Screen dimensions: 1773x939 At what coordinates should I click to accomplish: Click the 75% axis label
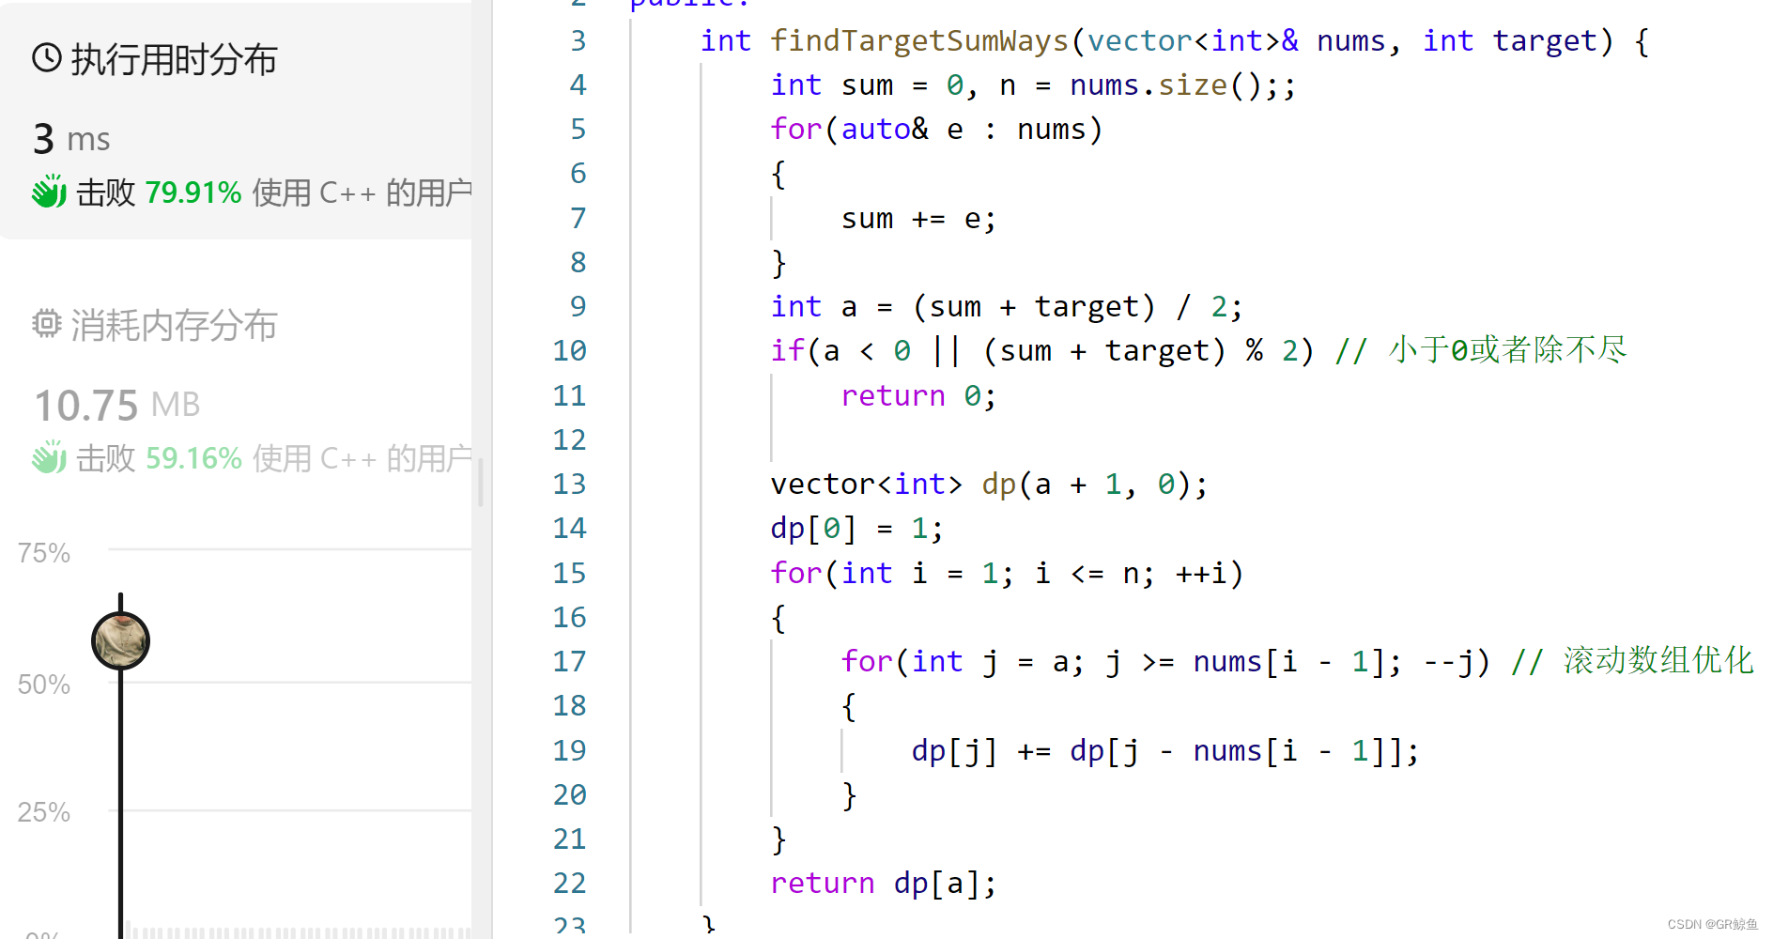pos(44,553)
